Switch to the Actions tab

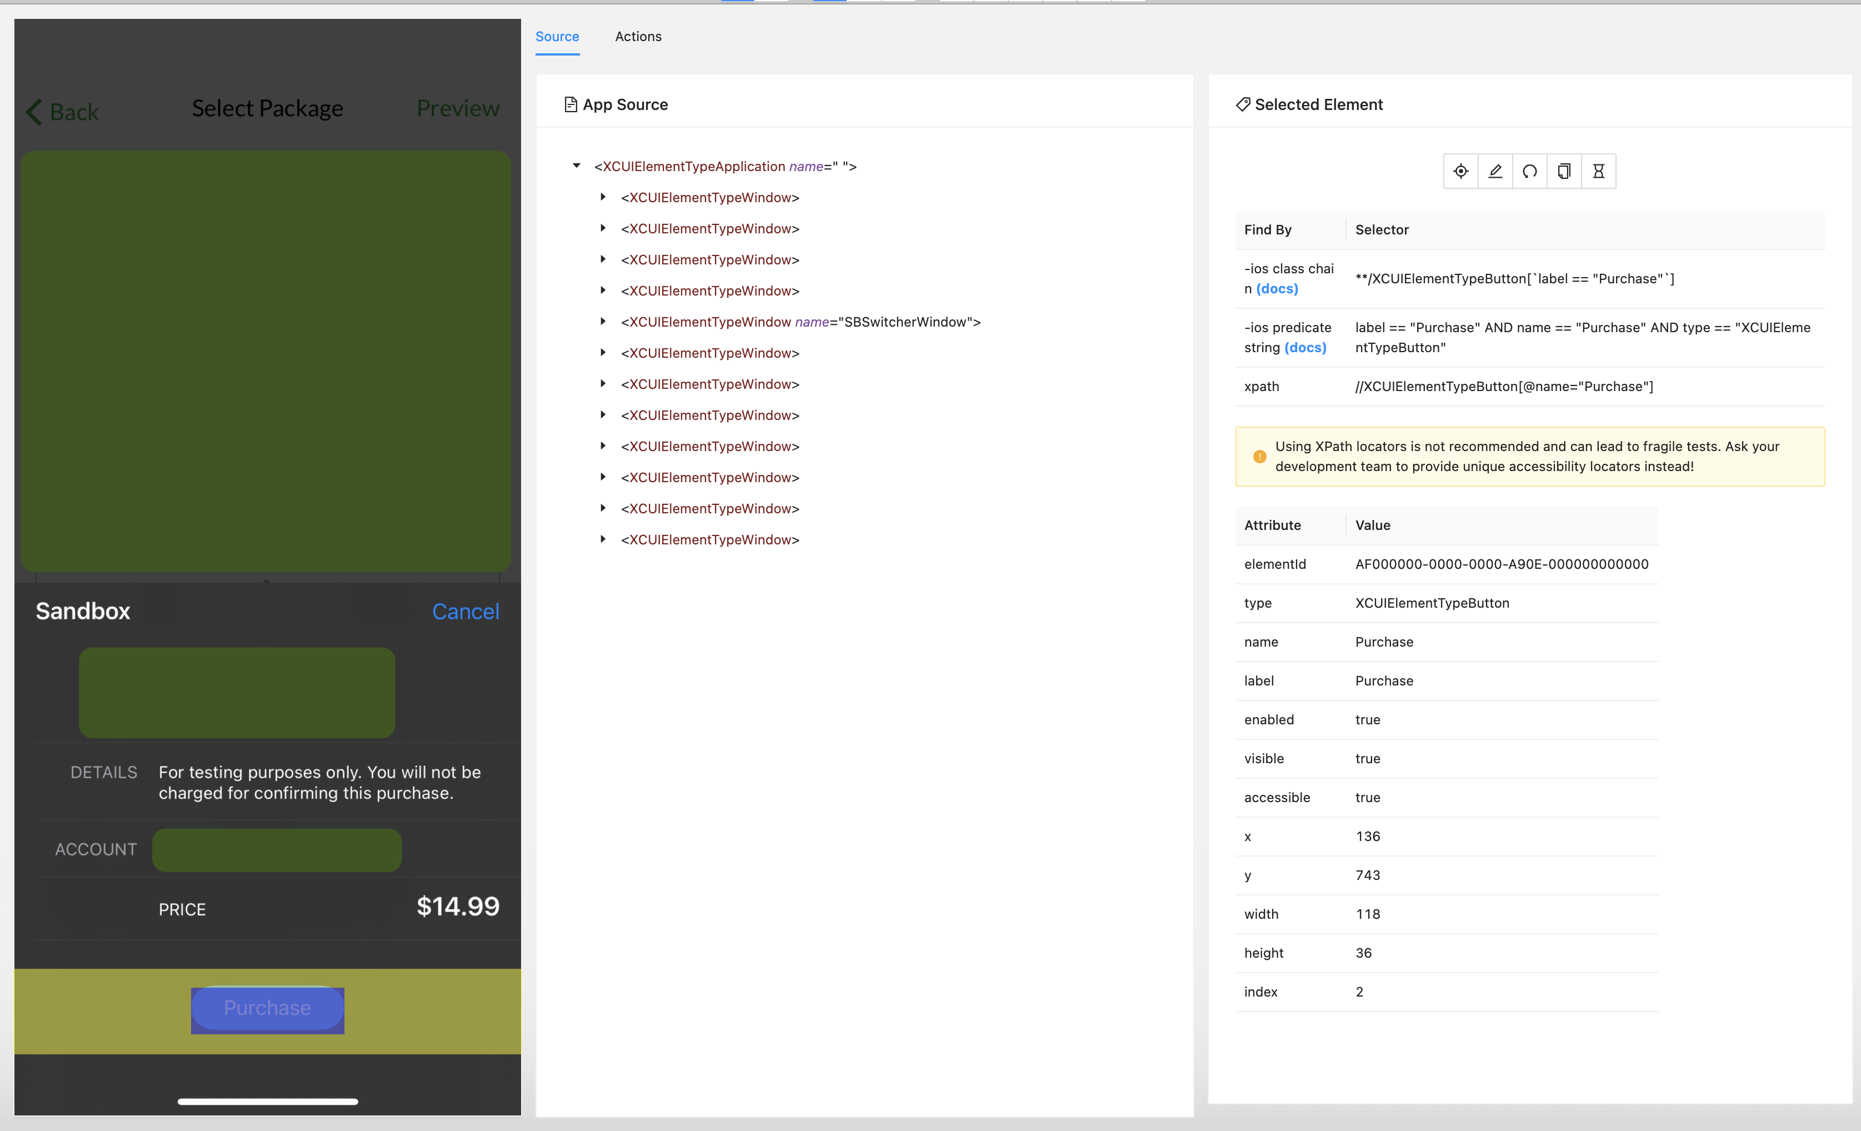[637, 36]
